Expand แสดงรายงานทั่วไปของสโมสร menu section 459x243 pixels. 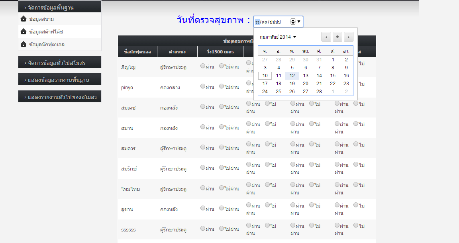60,96
